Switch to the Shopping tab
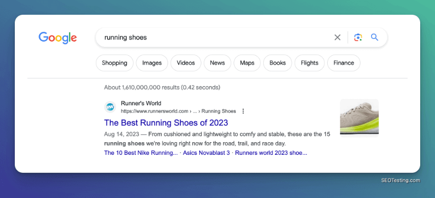 [115, 63]
